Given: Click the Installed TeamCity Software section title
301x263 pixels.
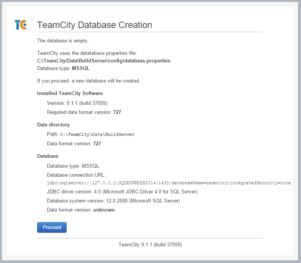Looking at the screenshot, I should tap(70, 93).
